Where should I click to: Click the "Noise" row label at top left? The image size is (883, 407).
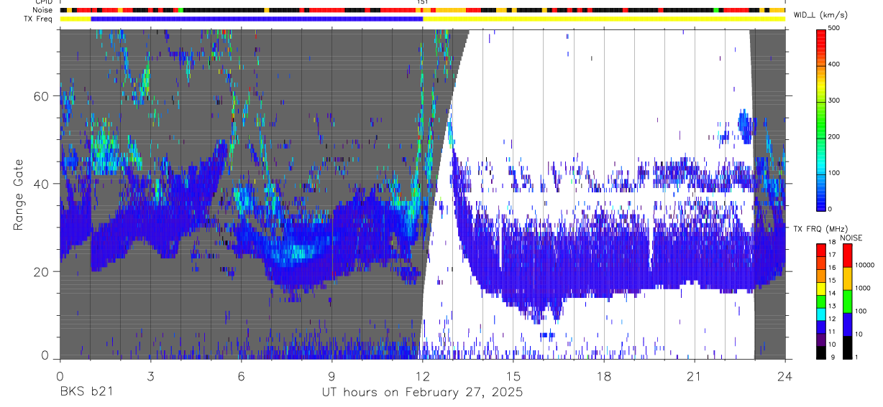coord(42,10)
